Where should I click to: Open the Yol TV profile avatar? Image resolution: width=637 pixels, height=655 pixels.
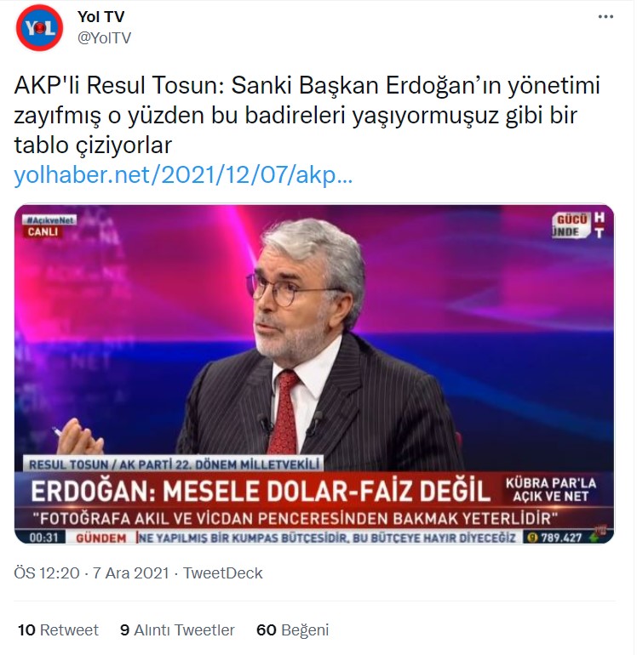(39, 28)
